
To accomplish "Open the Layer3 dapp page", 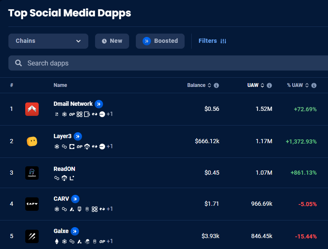I will [62, 136].
